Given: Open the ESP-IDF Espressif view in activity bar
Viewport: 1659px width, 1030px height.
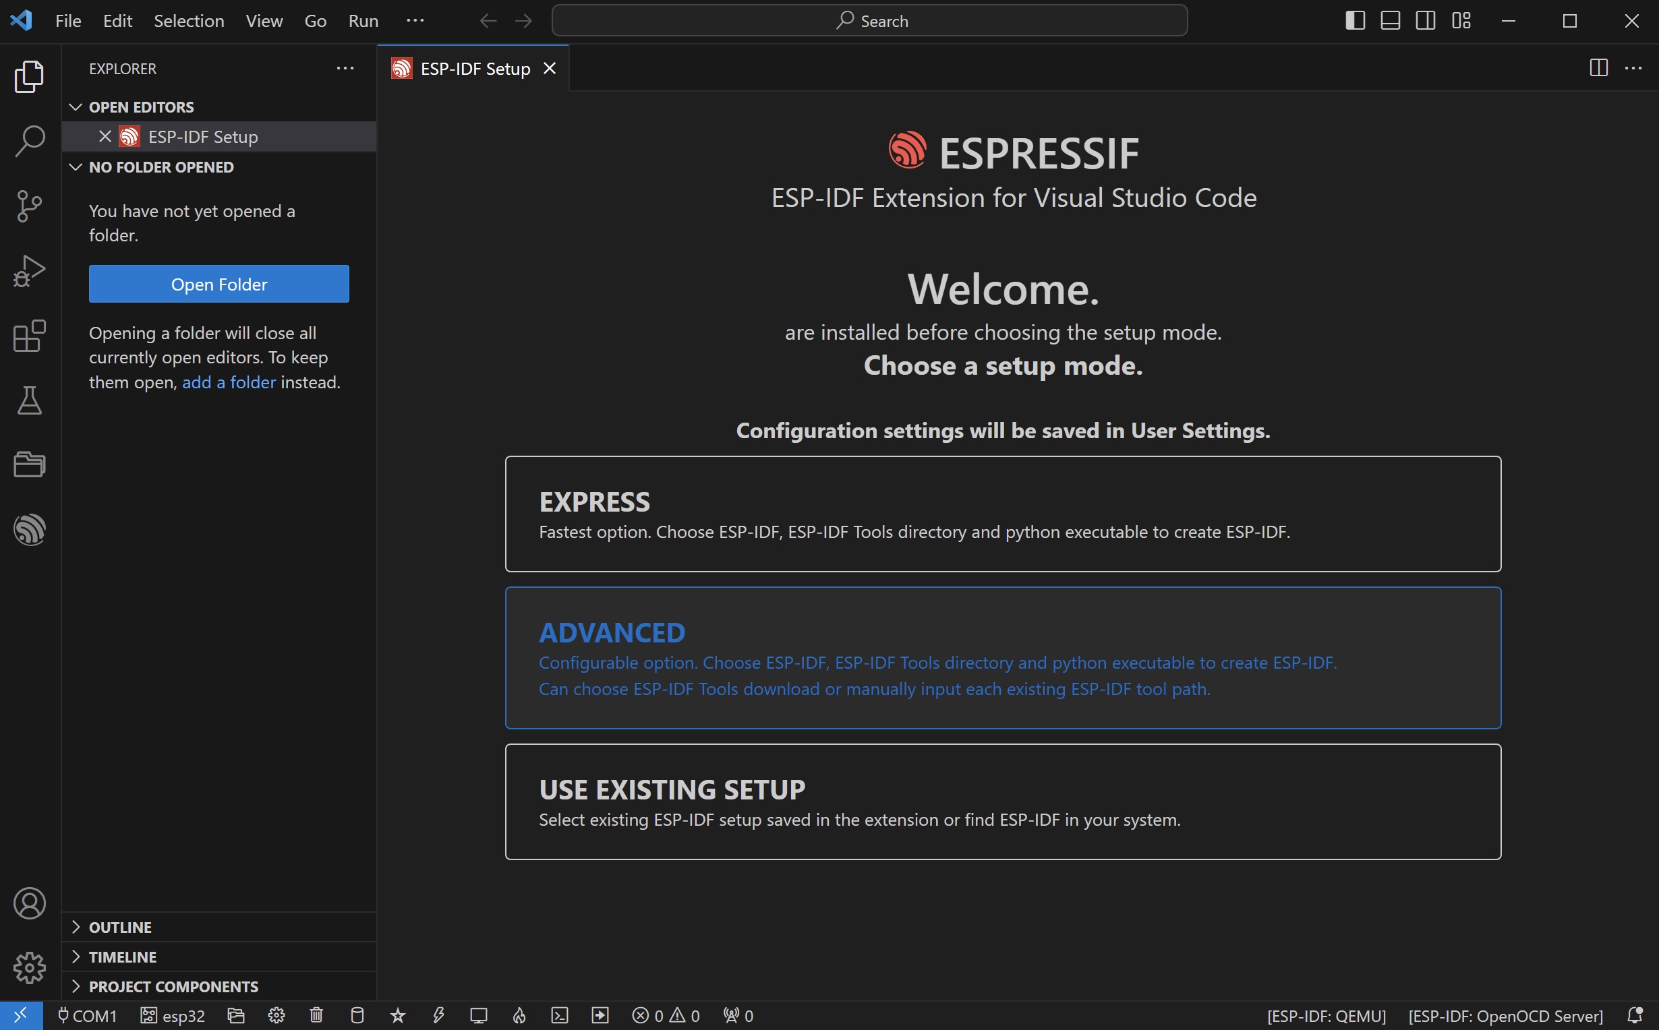Looking at the screenshot, I should coord(29,529).
